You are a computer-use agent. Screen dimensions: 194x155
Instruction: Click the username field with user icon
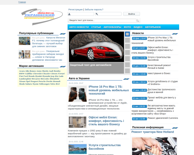(x=81, y=14)
